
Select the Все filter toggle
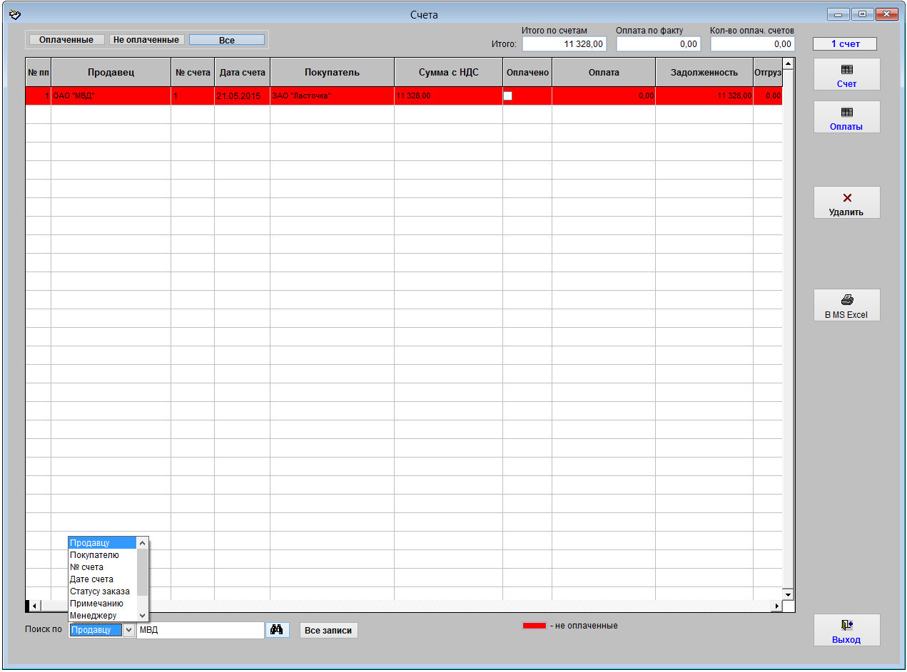(227, 40)
